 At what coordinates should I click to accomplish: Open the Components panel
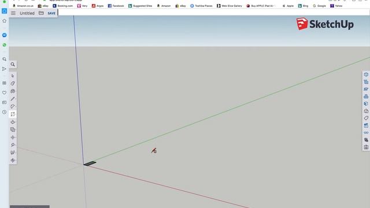[366, 96]
